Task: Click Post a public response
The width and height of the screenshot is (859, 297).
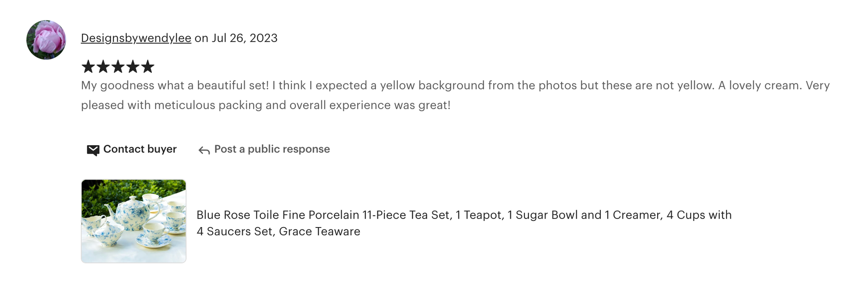Action: pyautogui.click(x=271, y=149)
